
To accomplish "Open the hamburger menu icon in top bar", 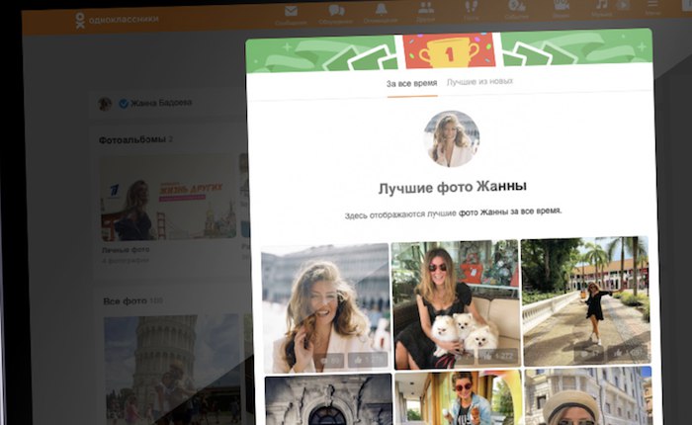I will (652, 6).
